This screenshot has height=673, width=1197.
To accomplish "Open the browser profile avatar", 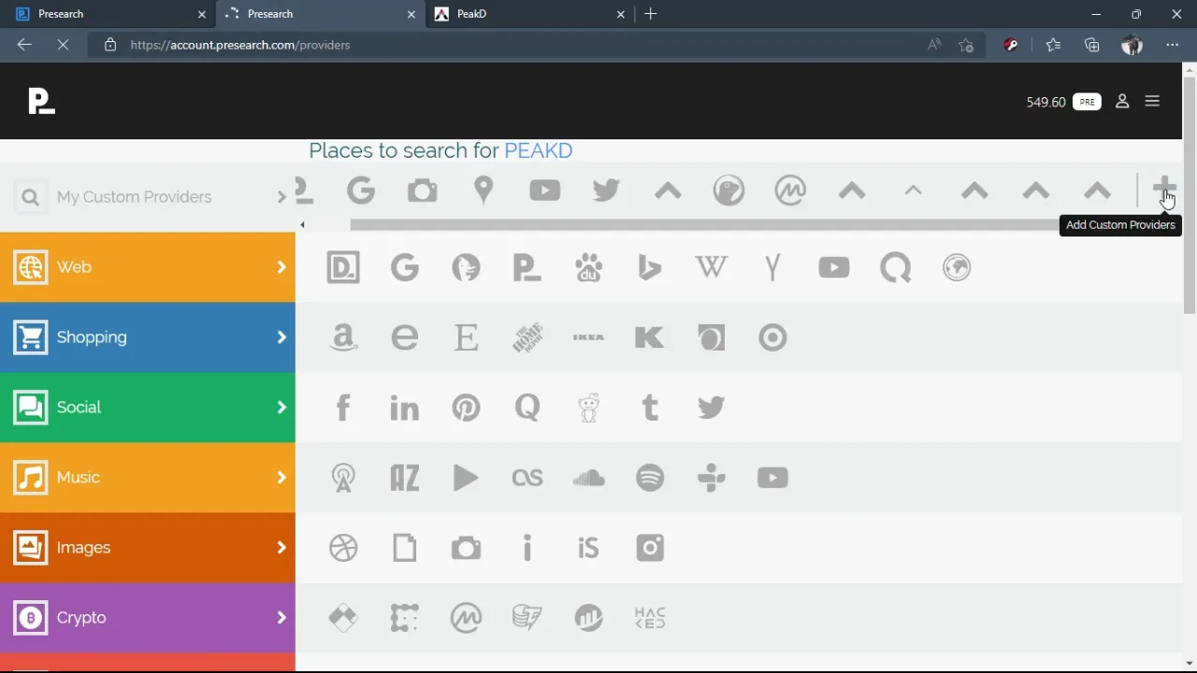I will 1132,45.
